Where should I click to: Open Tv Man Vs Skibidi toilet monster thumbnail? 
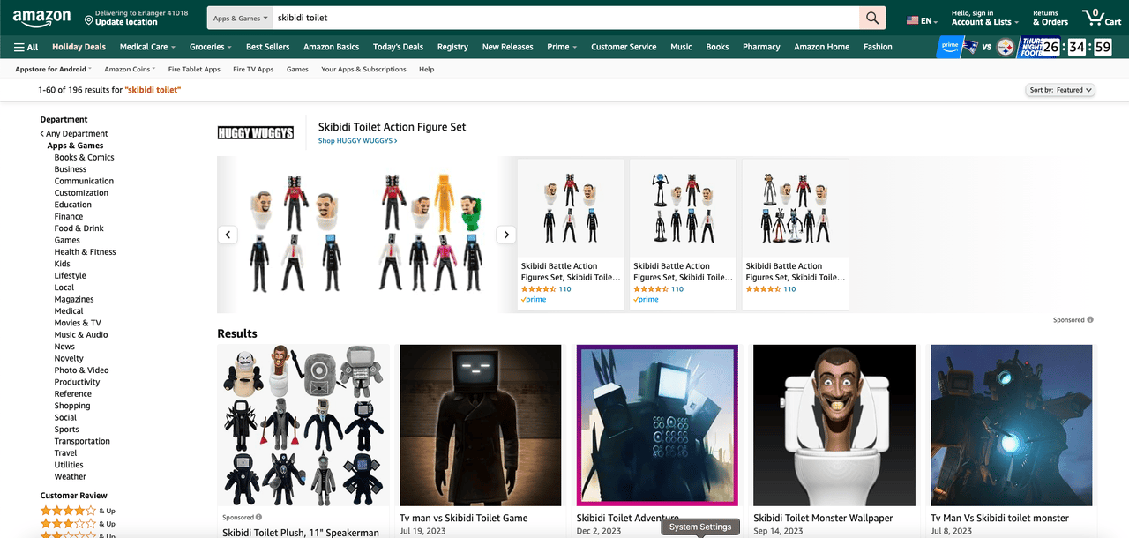click(1012, 426)
